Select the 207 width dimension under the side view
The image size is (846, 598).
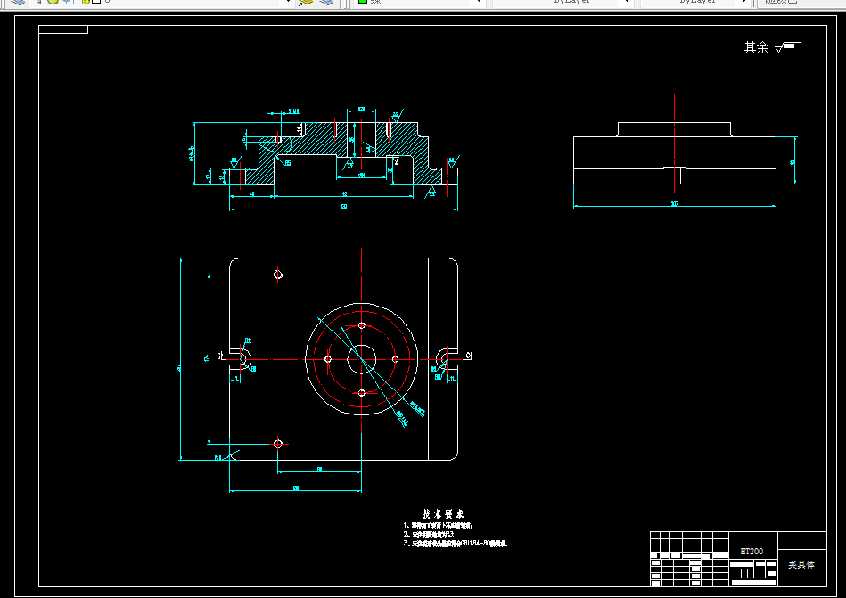click(x=675, y=204)
